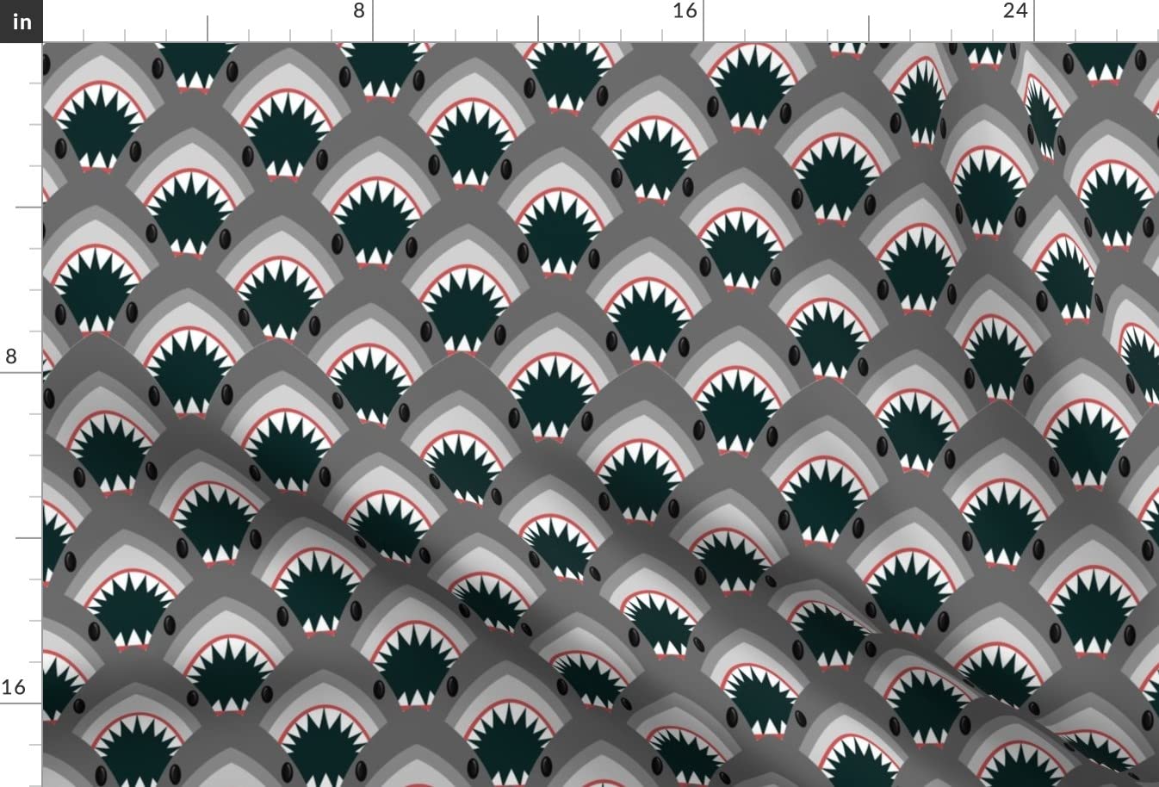Click the left ruler mark labeled 16
Viewport: 1159px width, 787px height.
click(13, 687)
